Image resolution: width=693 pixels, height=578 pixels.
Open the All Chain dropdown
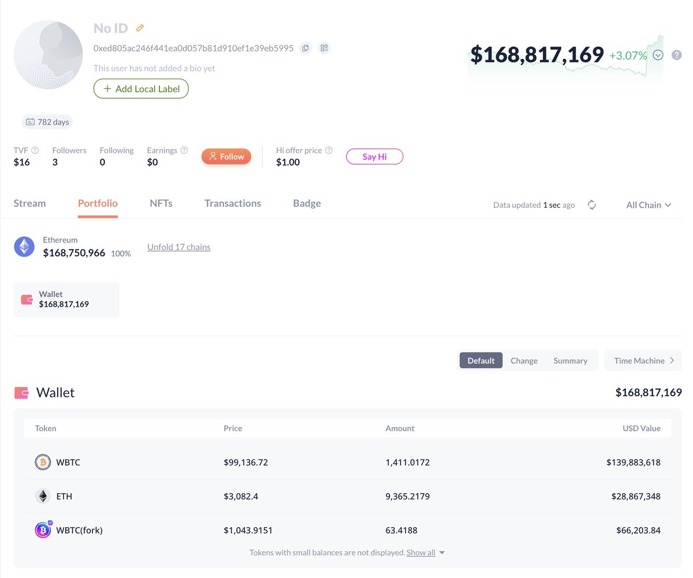tap(649, 205)
